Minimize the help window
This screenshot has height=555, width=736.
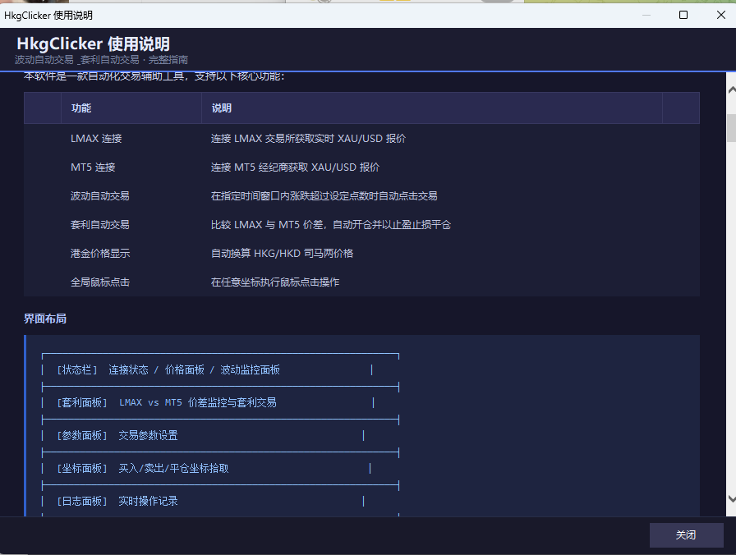click(x=646, y=15)
